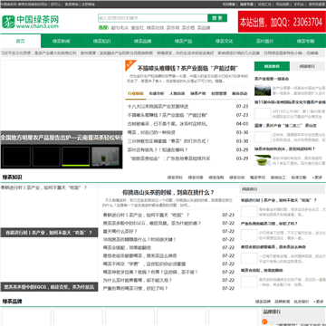Select the slideshow thumbnail with green underline
Screen dimensions: 326x326
coord(76,157)
